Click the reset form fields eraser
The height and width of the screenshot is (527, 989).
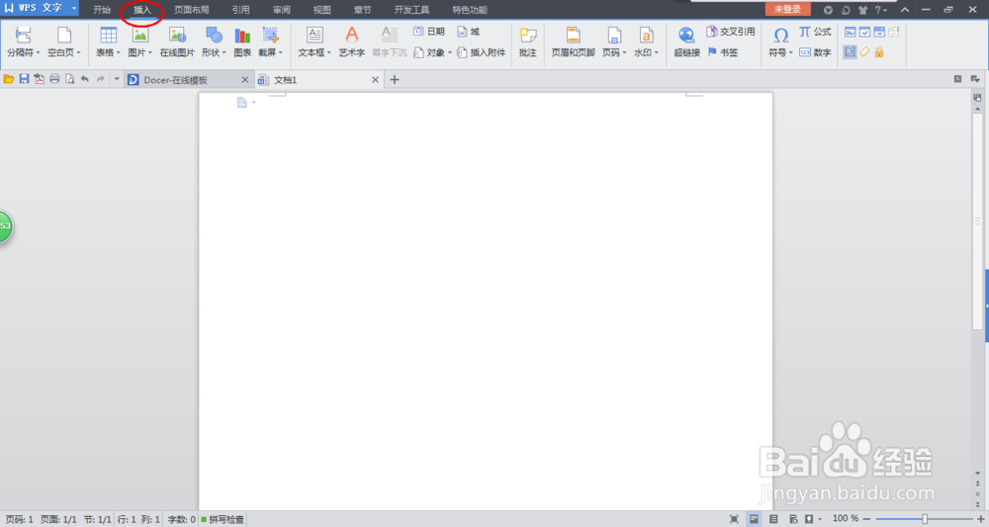(x=864, y=52)
